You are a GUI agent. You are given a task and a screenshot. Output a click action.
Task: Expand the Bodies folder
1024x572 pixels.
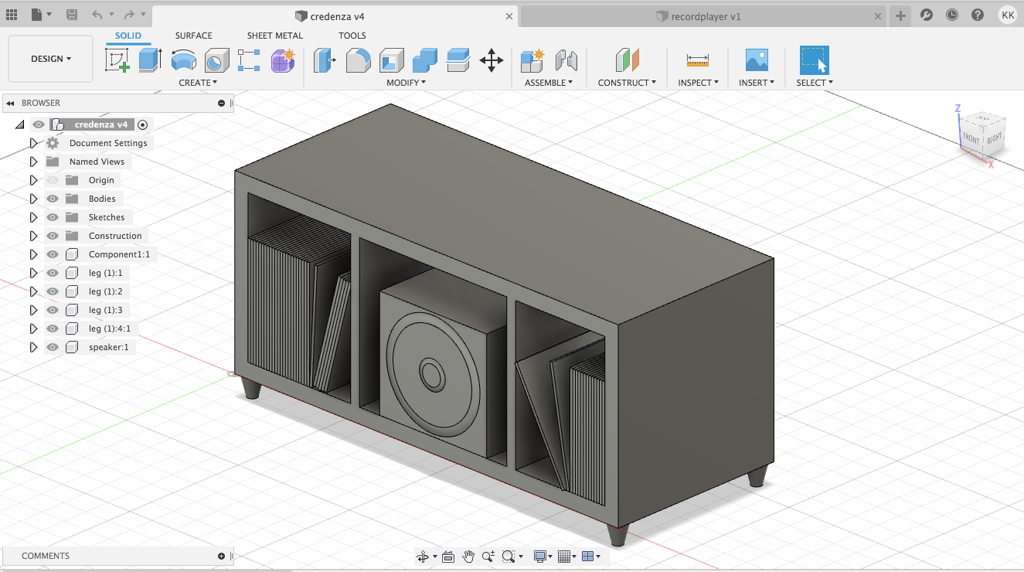(x=33, y=199)
